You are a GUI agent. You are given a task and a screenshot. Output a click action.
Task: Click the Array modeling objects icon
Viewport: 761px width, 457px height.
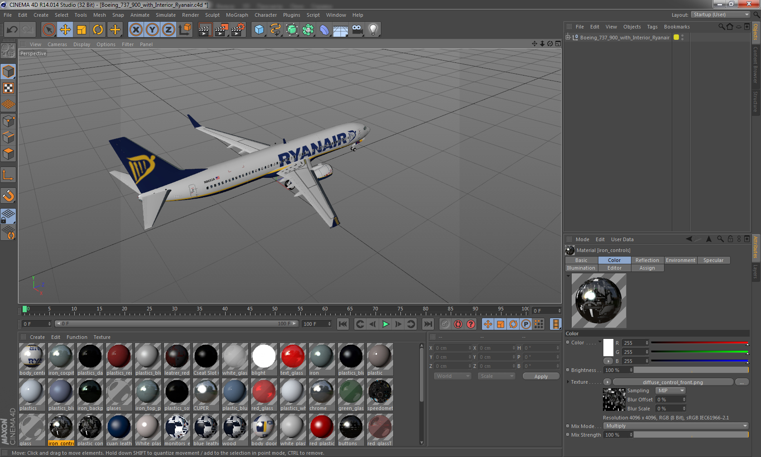[x=308, y=30]
